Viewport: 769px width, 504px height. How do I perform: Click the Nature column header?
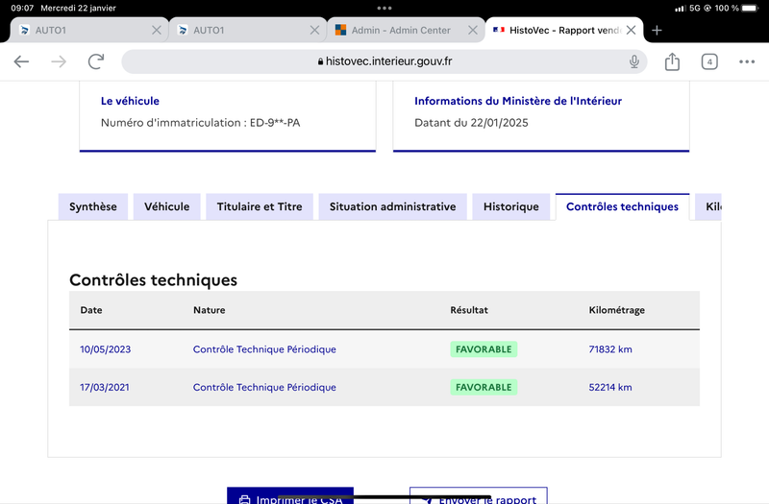[x=210, y=310]
